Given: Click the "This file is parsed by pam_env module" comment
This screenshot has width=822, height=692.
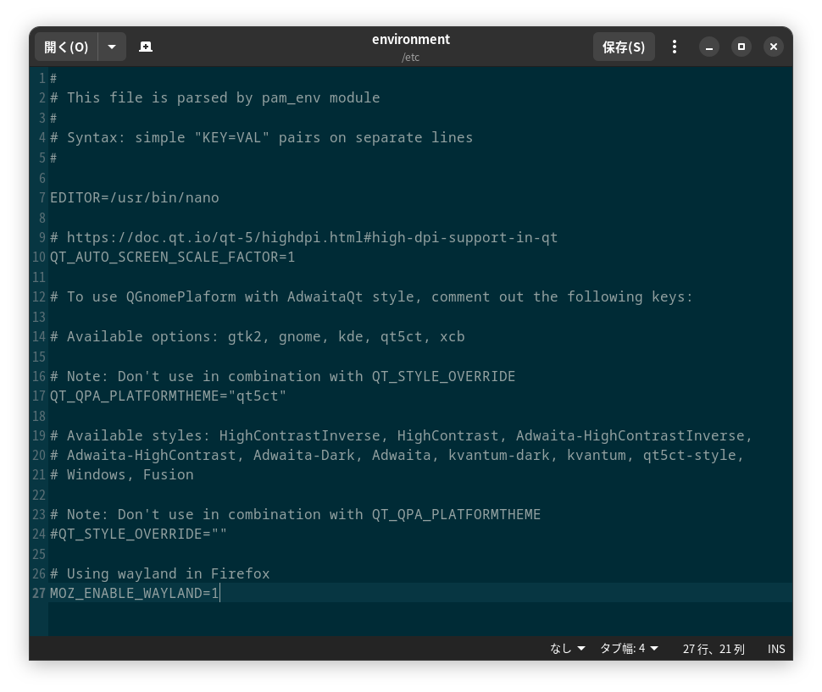Looking at the screenshot, I should tap(215, 98).
